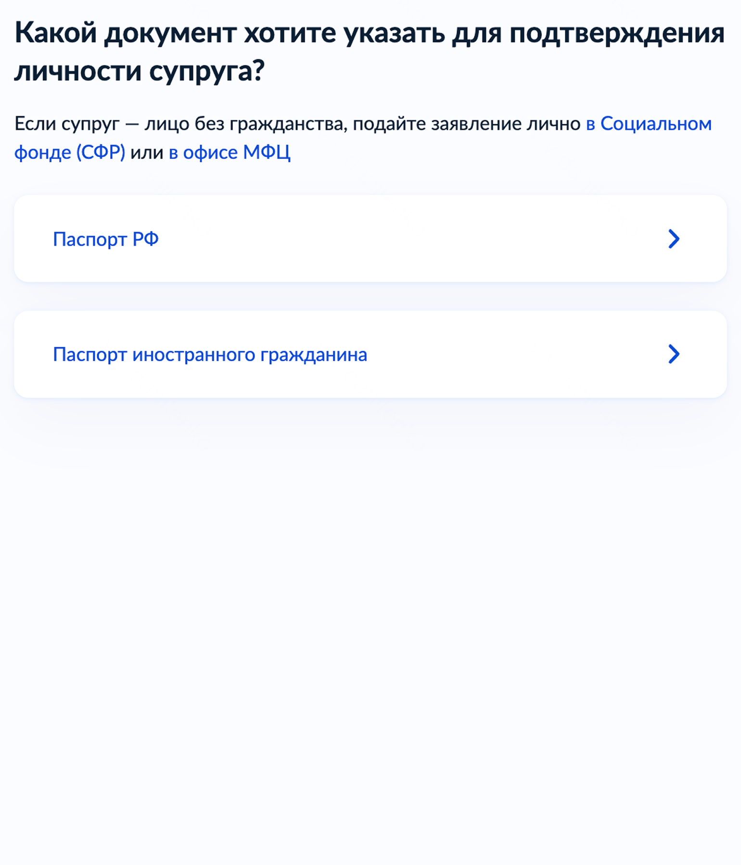
Task: Click the "Паспорт РФ" label text
Action: pyautogui.click(x=105, y=239)
